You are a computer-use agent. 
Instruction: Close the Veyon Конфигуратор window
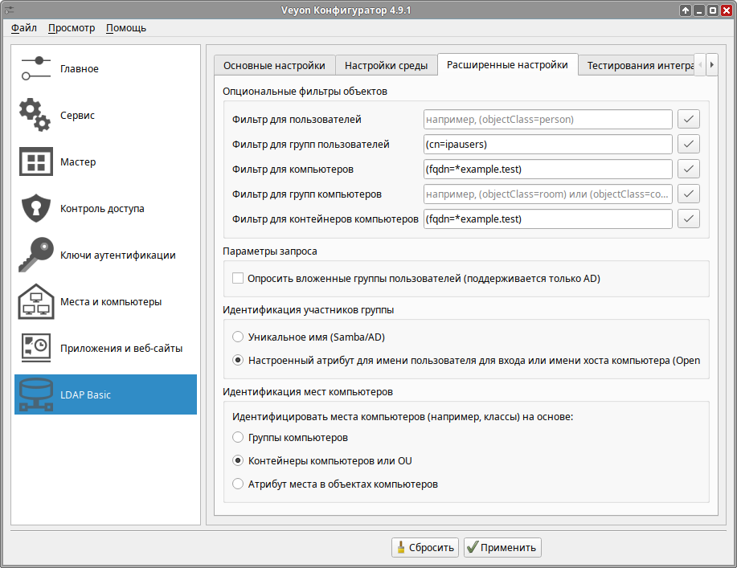pos(727,10)
